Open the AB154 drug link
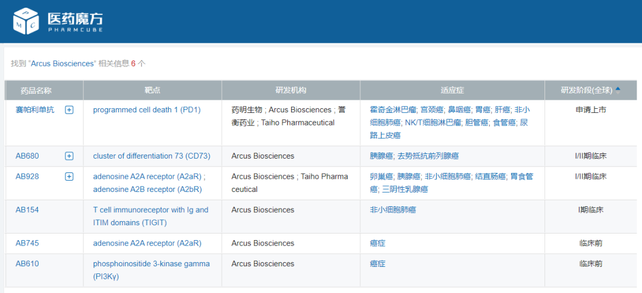 [27, 210]
